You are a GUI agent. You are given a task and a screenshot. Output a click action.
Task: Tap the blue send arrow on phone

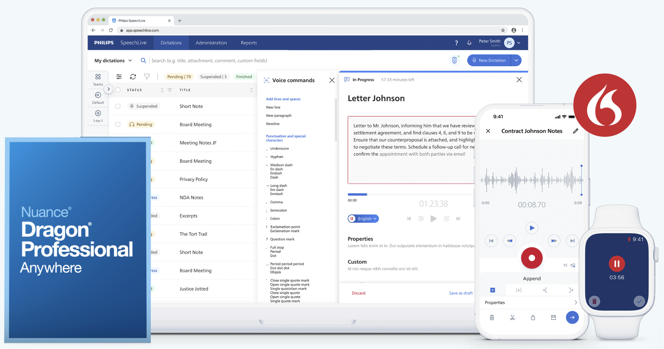[572, 317]
